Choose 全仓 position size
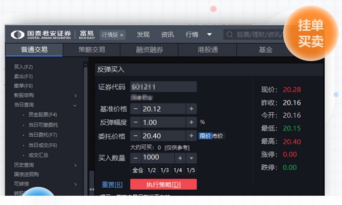 coord(138,170)
